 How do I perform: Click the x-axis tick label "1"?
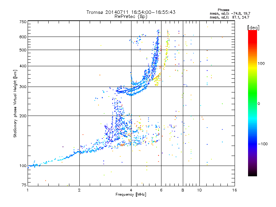(28, 190)
